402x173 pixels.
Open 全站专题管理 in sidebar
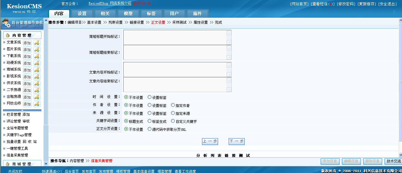[x=17, y=128]
